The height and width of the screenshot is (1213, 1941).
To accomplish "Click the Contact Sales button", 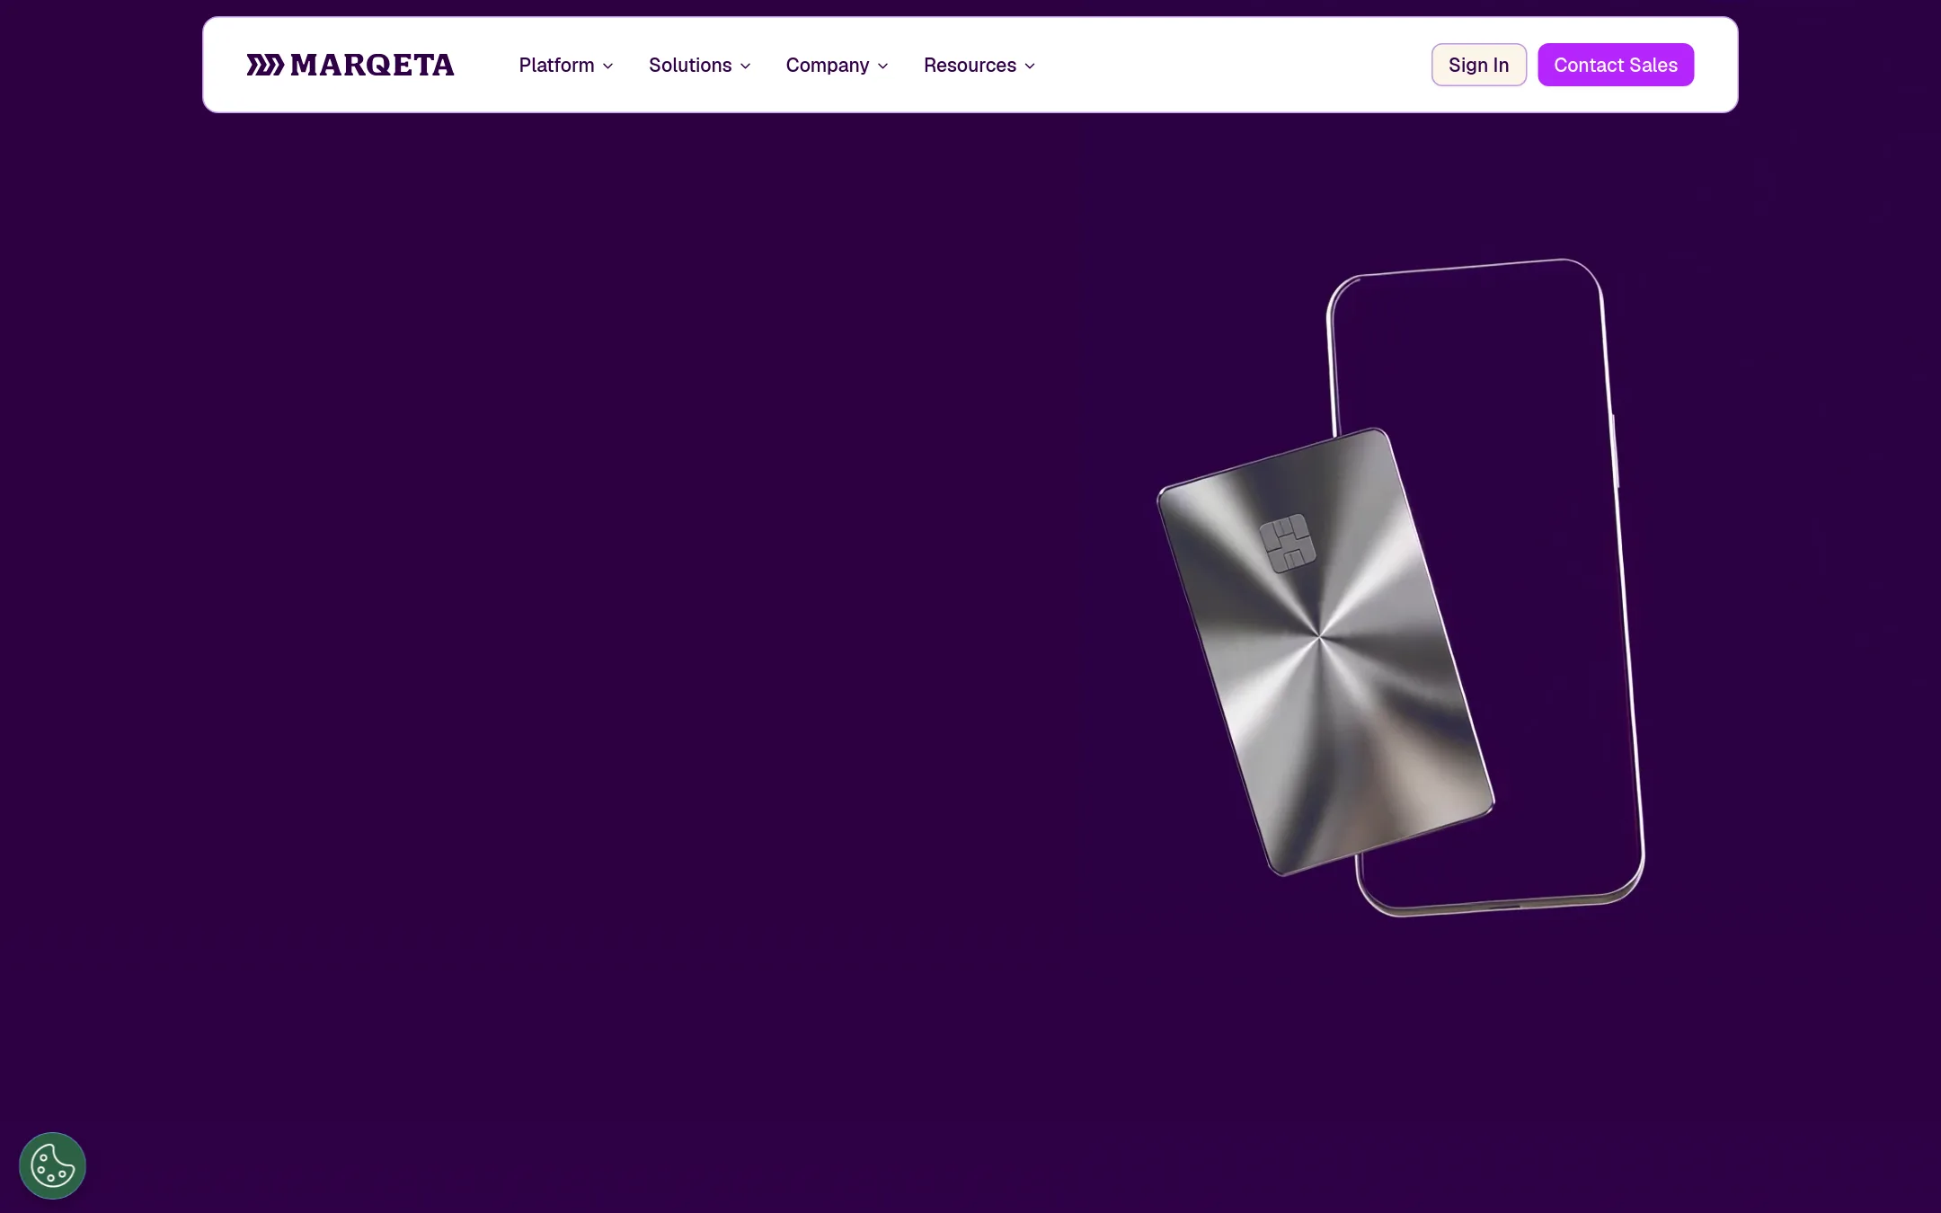I will click(1616, 65).
